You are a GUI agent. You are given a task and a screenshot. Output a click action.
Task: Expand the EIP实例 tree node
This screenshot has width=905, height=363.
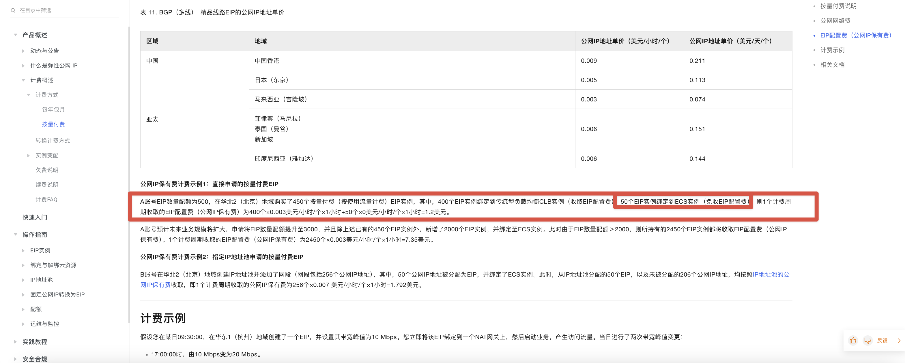click(23, 250)
